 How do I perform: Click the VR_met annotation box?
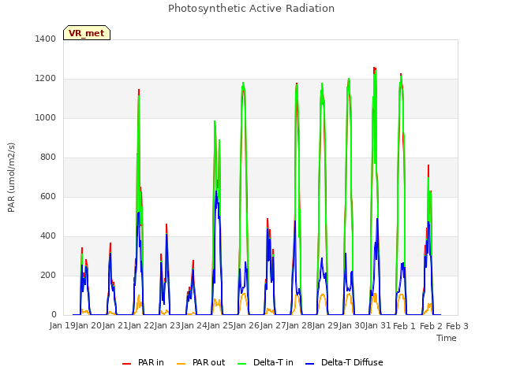[x=87, y=33]
